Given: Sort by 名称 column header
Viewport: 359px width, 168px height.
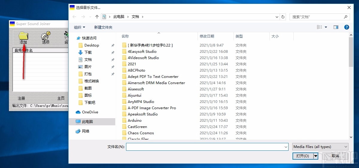Looking at the screenshot, I should coord(125,36).
